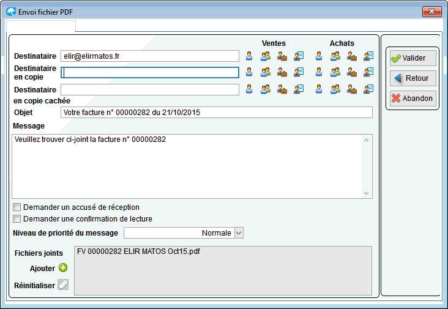Click the message box scroll up arrow
This screenshot has height=309, width=448.
pos(366,140)
